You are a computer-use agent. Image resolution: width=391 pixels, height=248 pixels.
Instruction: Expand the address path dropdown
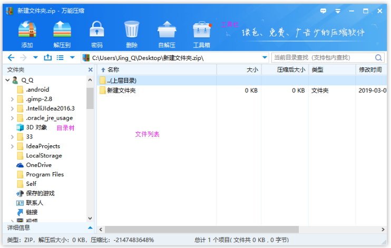265,57
